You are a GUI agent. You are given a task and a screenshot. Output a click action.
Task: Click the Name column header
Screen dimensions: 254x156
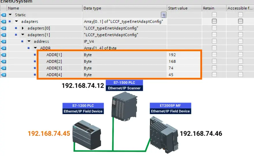click(x=44, y=8)
